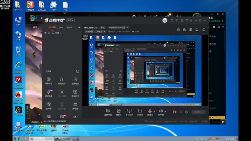Open the hamburger main menu in the title bar
Viewport: 251px width, 141px height.
[x=191, y=20]
